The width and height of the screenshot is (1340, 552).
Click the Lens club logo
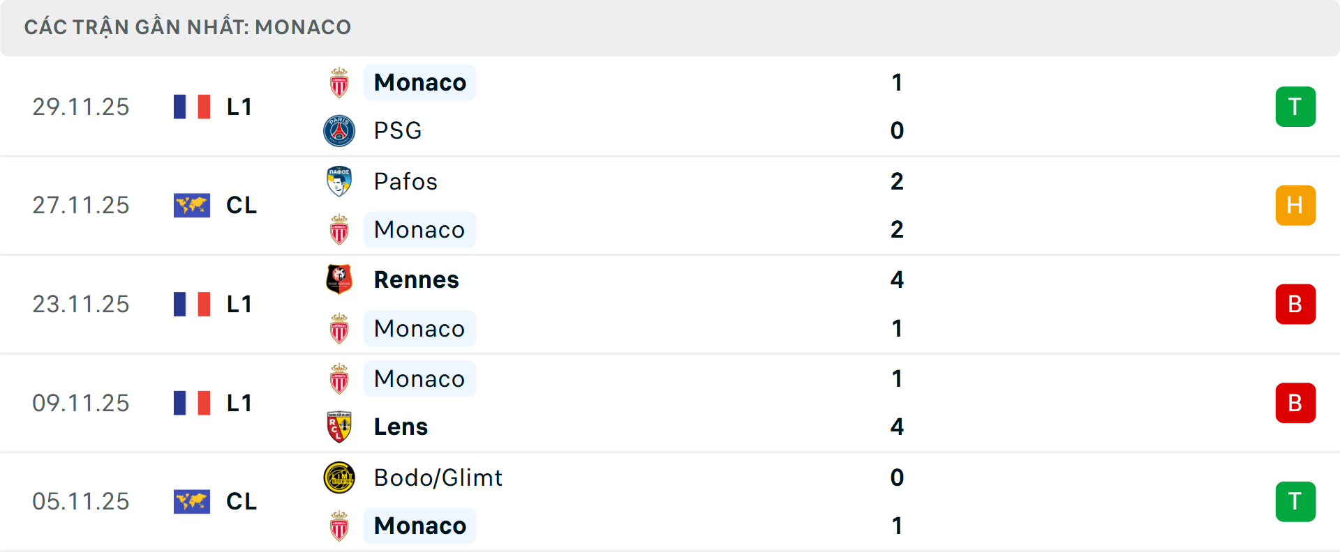[x=339, y=427]
